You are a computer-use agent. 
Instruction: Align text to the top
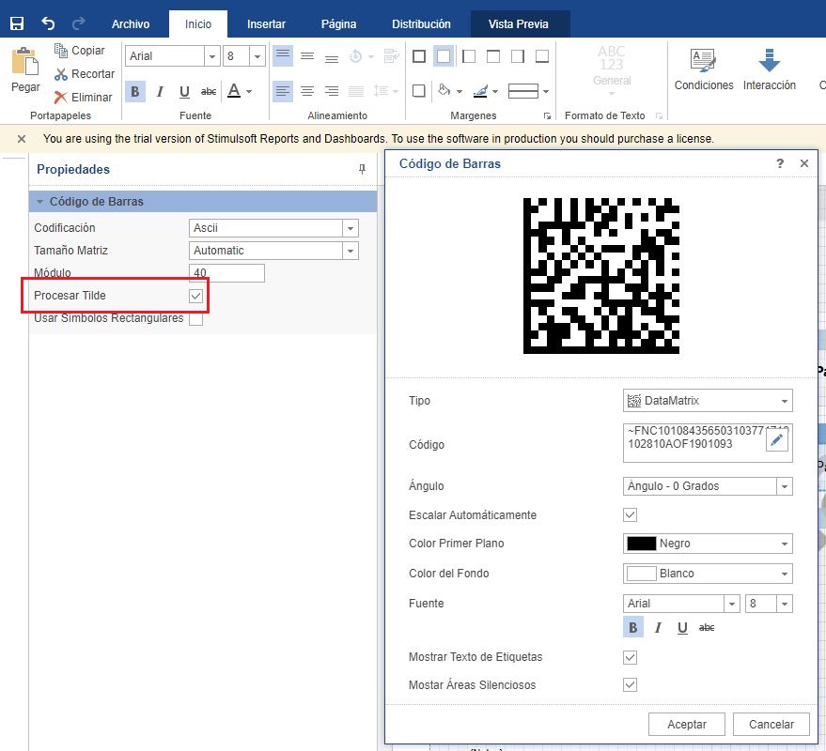click(283, 55)
